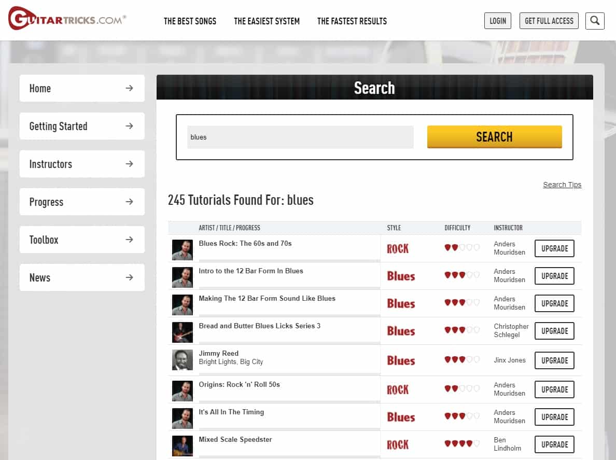
Task: Go to Home in the sidebar
Action: [x=82, y=88]
